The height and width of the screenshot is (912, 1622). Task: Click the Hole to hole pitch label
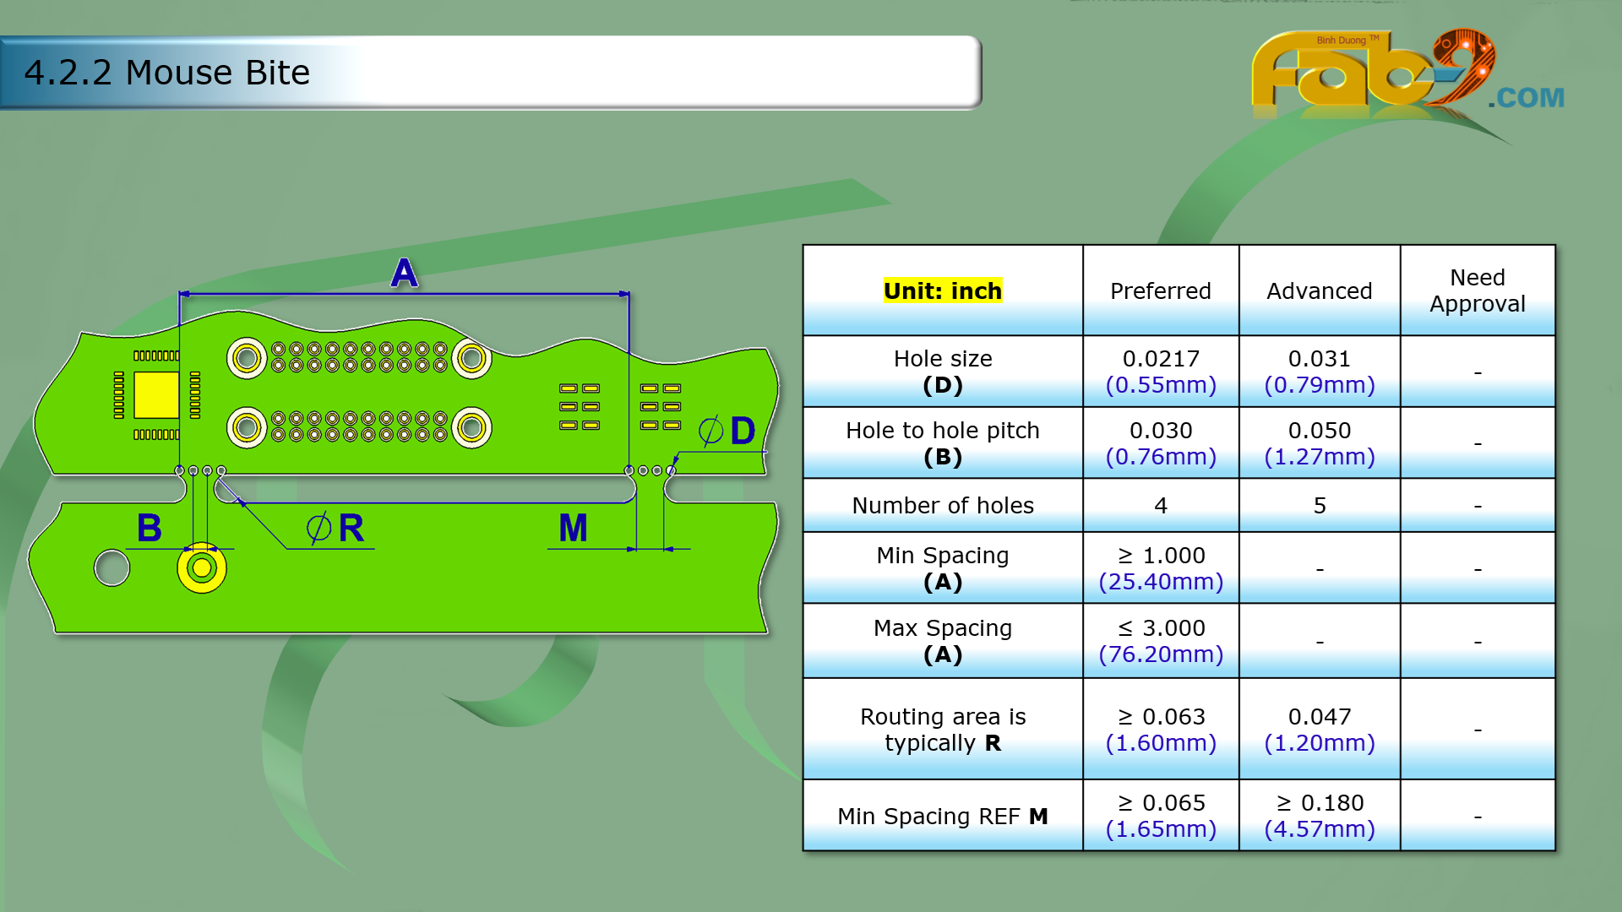point(943,431)
